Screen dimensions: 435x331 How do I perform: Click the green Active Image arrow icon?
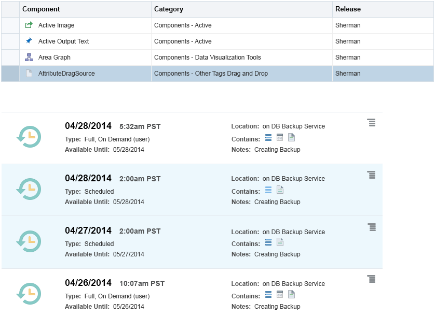[29, 25]
